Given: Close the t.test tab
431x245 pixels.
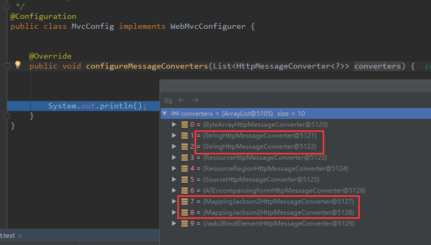Looking at the screenshot, I should point(20,236).
